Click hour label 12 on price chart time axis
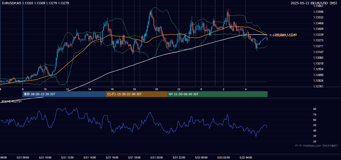The image size is (341, 160). pyautogui.click(x=68, y=89)
